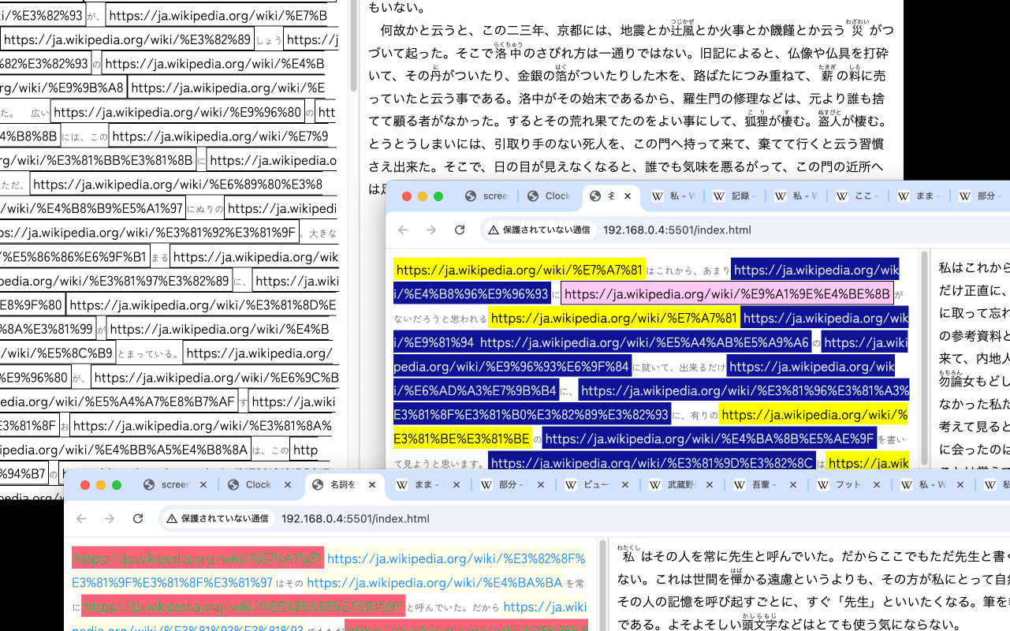
Task: Open the 記録 Wikipedia tab in the middle window
Action: click(735, 196)
